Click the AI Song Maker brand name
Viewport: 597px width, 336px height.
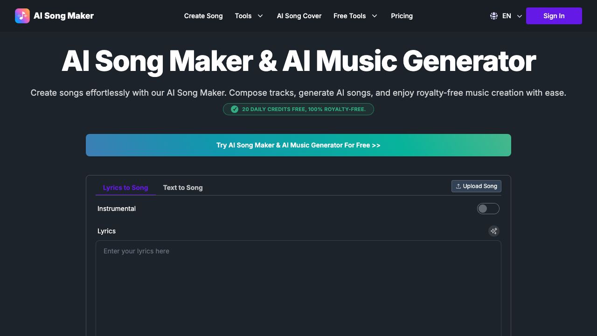pos(63,16)
